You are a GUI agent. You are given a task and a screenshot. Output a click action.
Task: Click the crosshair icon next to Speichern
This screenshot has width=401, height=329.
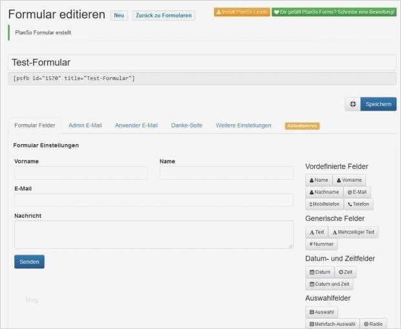click(x=352, y=104)
